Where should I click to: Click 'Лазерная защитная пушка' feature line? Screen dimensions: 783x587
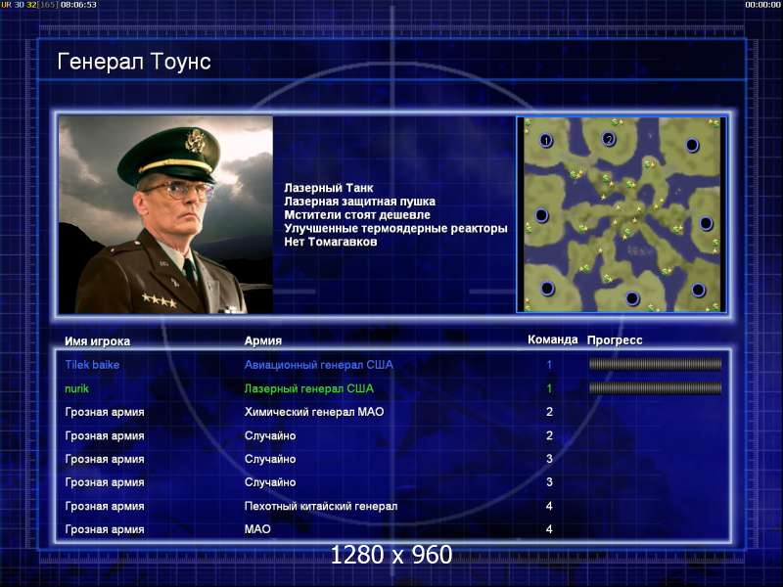[x=359, y=202]
